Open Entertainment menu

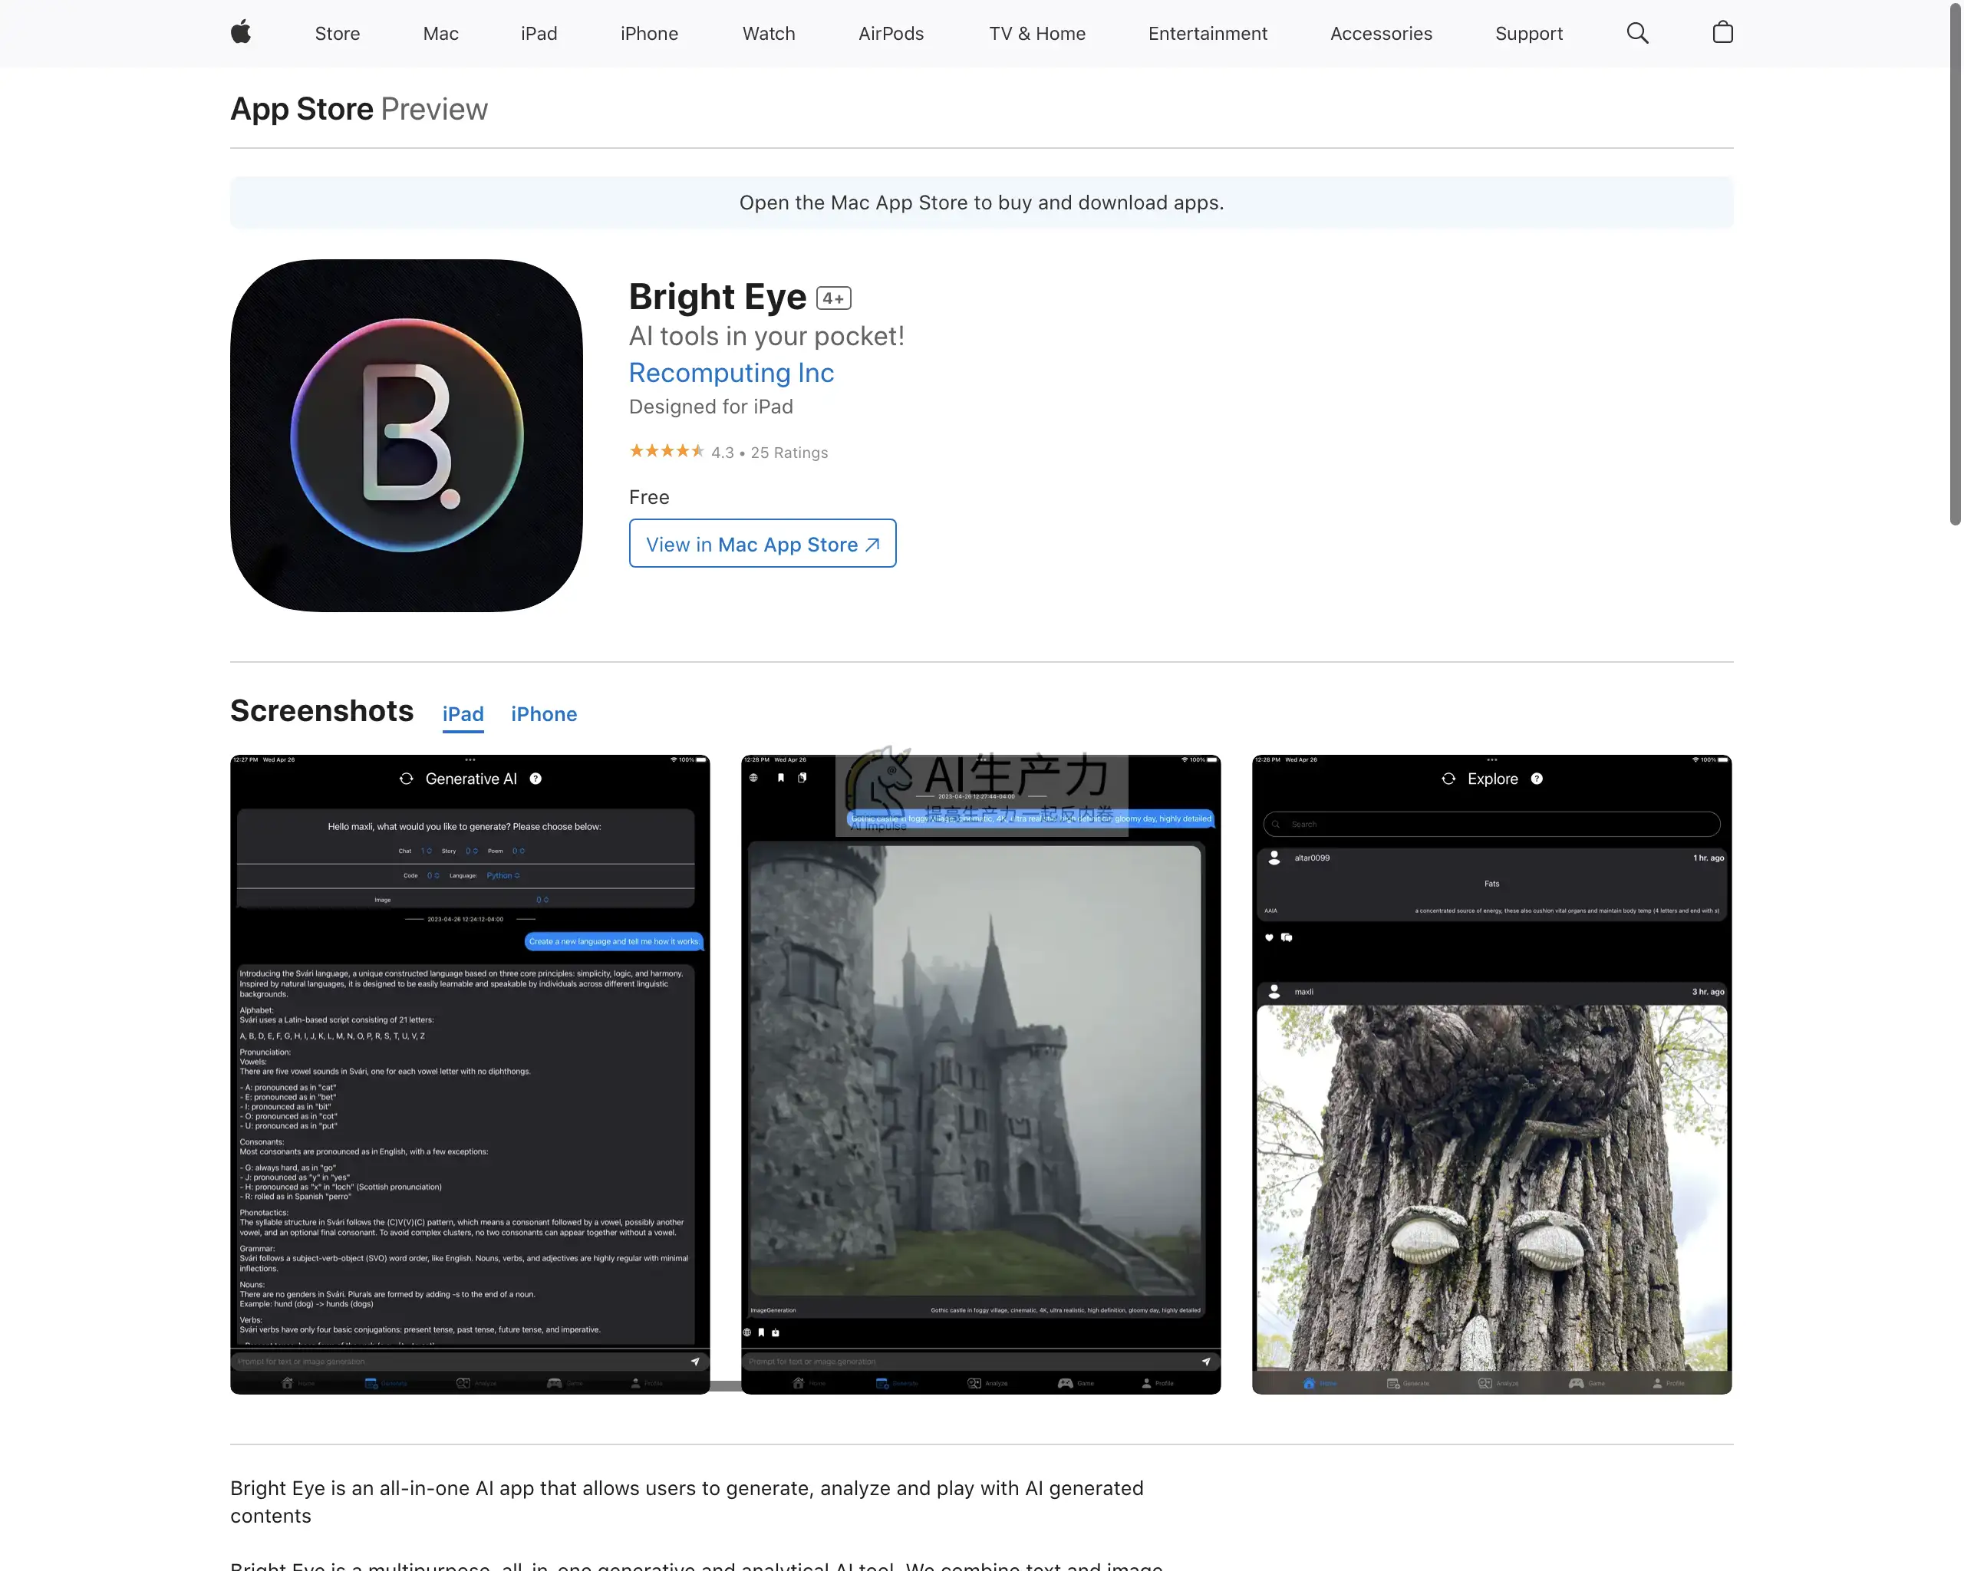click(x=1208, y=34)
